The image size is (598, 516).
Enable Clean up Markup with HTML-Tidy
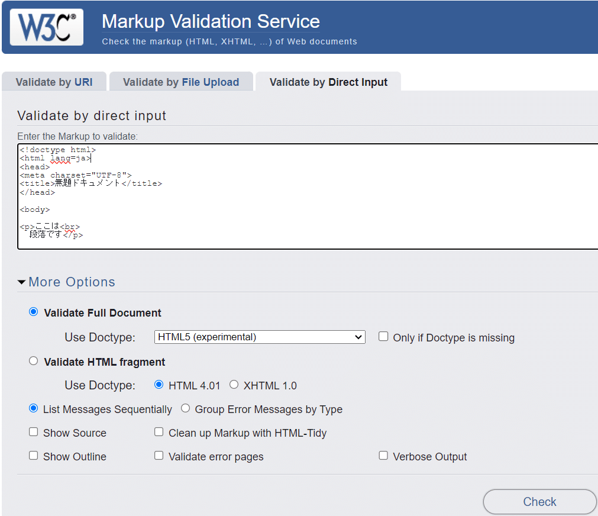pyautogui.click(x=159, y=431)
